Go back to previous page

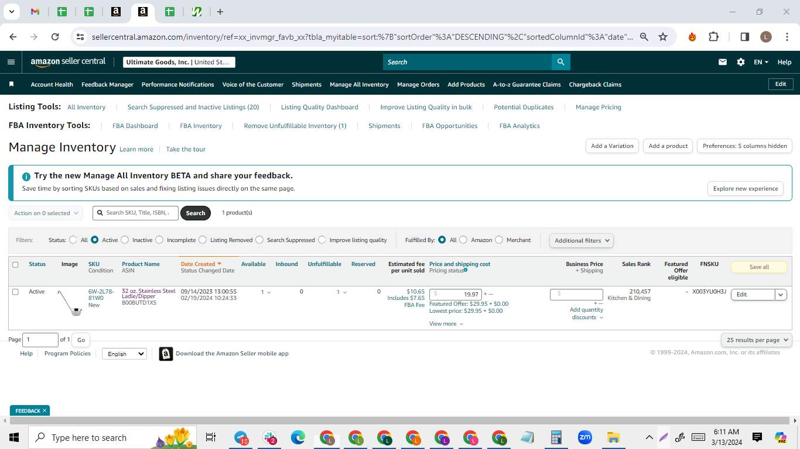13,37
